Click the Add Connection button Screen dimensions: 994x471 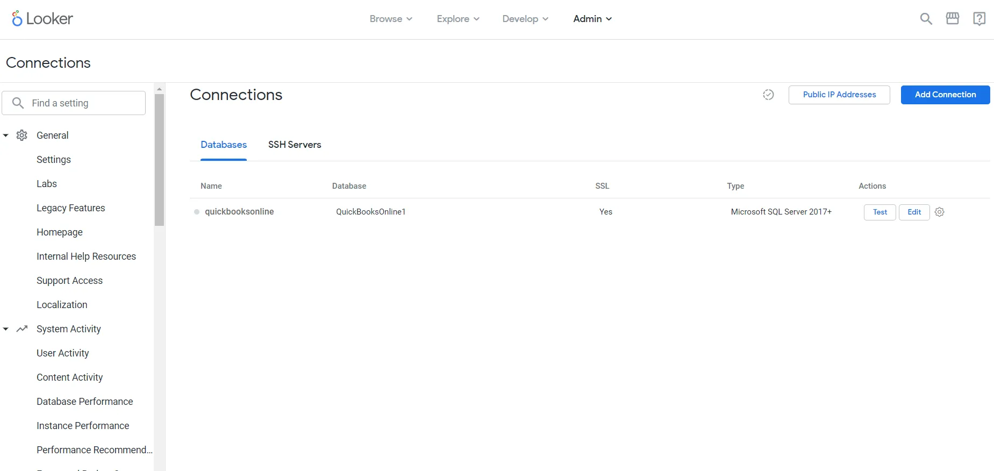tap(945, 95)
